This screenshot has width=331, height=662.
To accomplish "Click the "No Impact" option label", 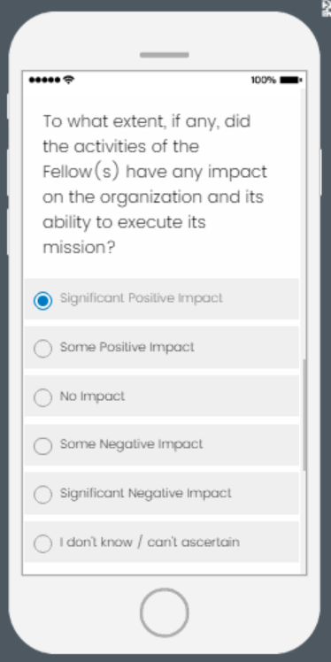I will pyautogui.click(x=92, y=396).
